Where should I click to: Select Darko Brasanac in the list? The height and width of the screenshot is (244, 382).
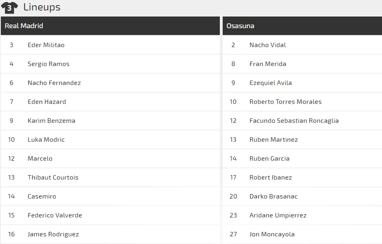[x=273, y=196]
